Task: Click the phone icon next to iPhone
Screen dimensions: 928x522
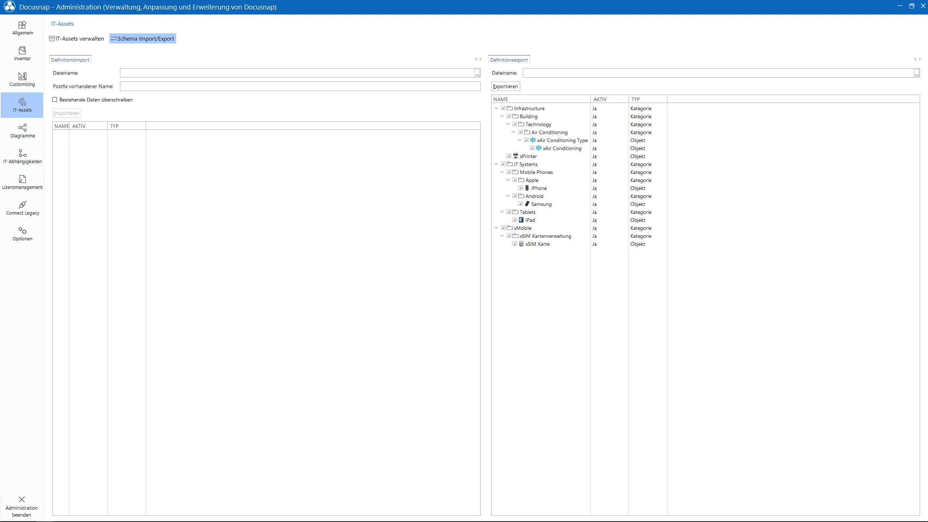Action: 527,188
